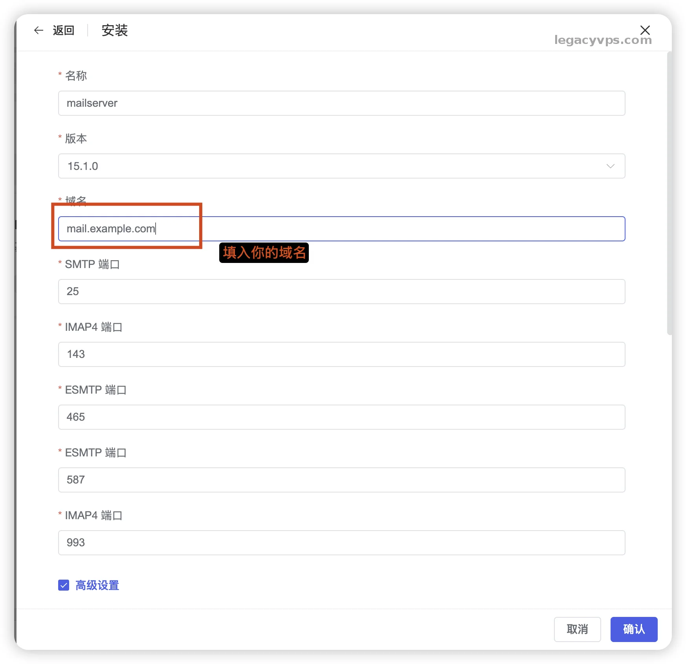Click the SMTP 端口 field label
This screenshot has height=664, width=686.
point(92,264)
